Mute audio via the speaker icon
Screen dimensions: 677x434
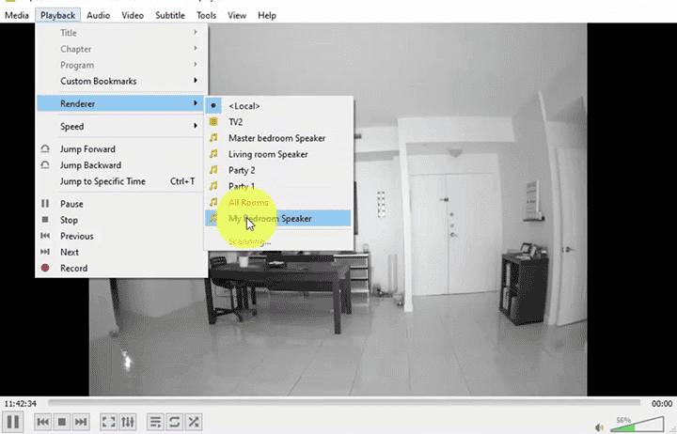tap(600, 425)
